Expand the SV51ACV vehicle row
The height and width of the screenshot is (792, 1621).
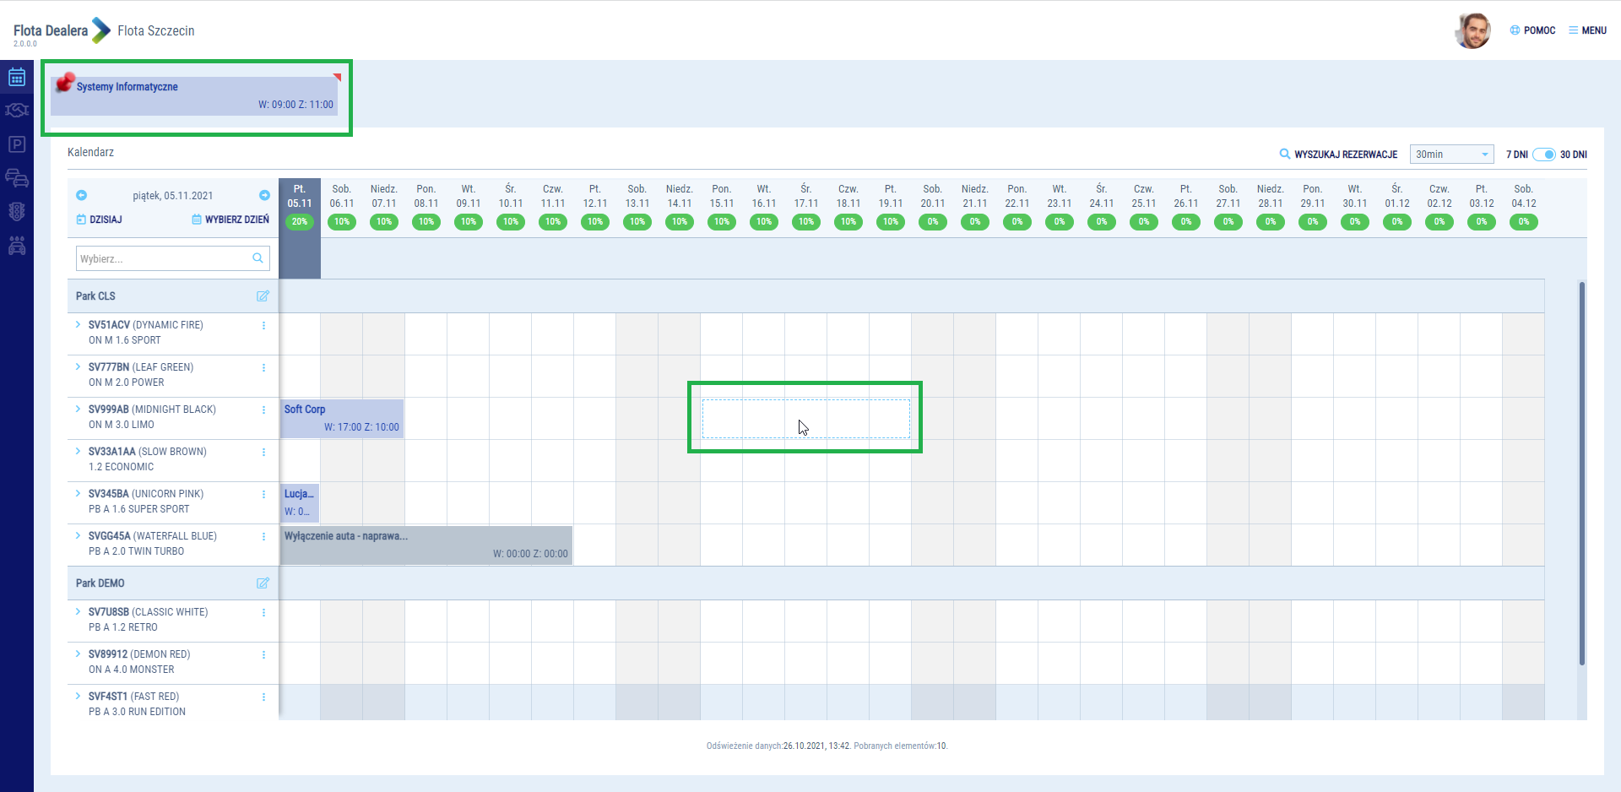tap(78, 324)
